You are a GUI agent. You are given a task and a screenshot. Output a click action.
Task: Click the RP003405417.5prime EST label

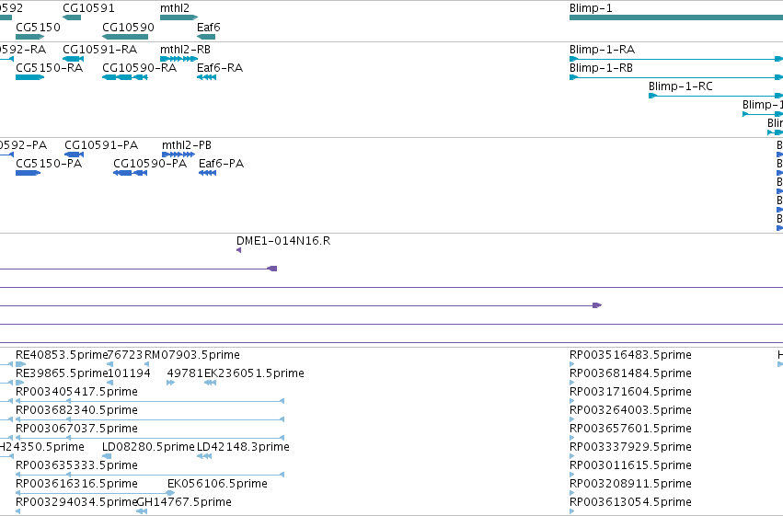77,392
